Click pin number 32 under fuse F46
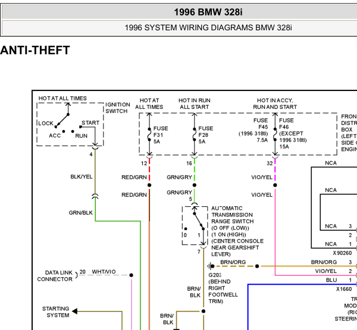This screenshot has height=330, width=357. tap(270, 164)
